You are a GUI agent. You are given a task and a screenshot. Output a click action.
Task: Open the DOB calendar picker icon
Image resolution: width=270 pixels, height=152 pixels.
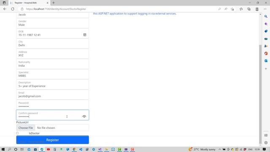pyautogui.click(x=85, y=35)
